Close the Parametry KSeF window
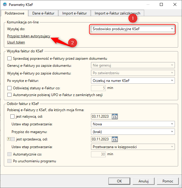The width and height of the screenshot is (182, 188). click(174, 5)
